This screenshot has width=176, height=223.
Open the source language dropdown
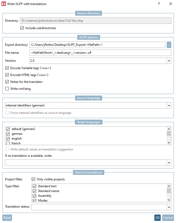coord(169,105)
